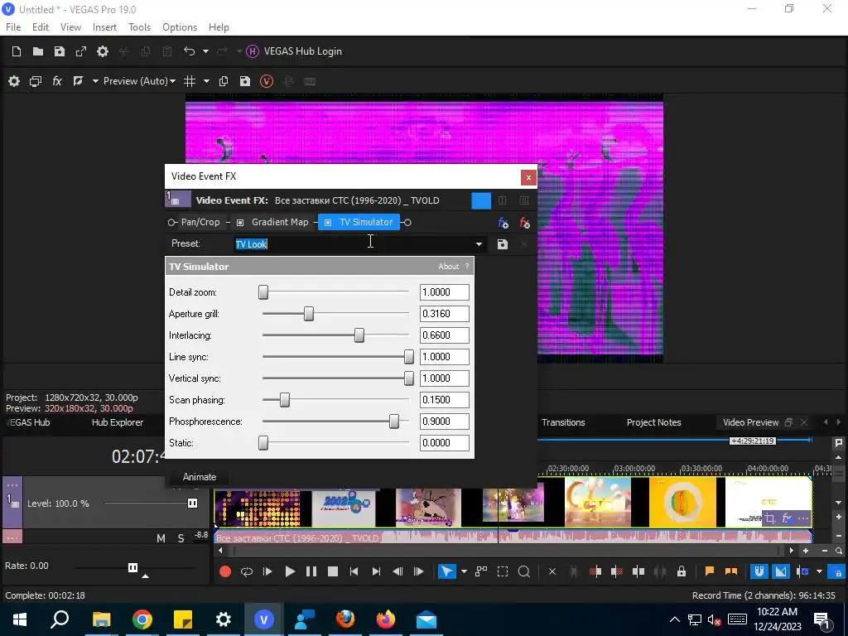Open the Options menu

point(180,27)
